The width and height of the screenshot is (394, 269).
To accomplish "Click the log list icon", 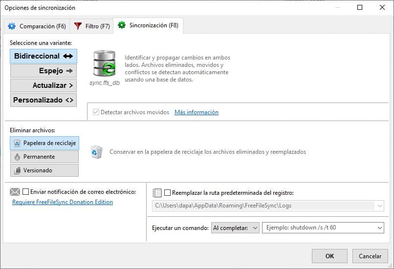I will click(157, 193).
